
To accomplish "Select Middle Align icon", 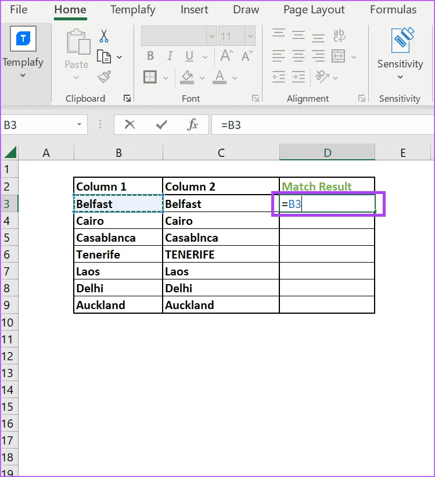I will point(299,35).
